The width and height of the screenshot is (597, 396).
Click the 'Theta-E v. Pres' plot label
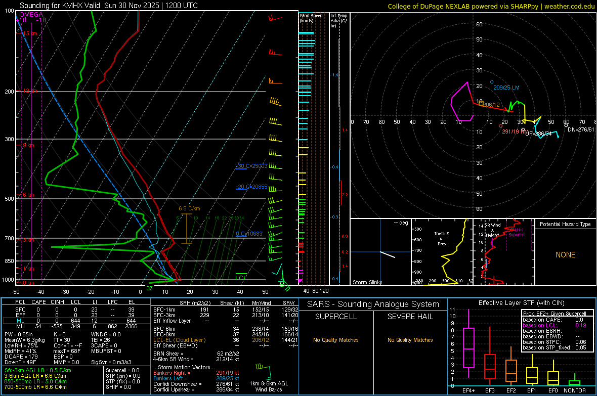coord(442,238)
